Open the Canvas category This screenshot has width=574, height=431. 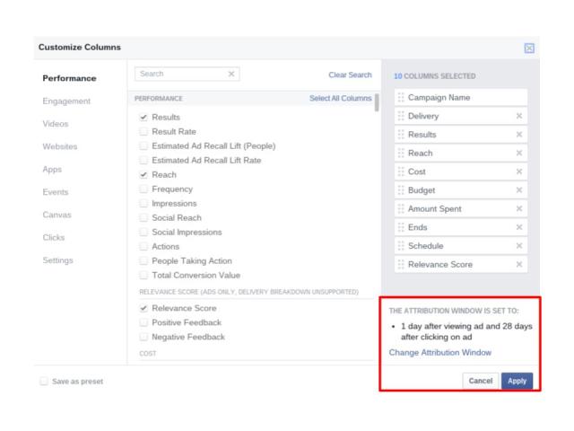57,215
